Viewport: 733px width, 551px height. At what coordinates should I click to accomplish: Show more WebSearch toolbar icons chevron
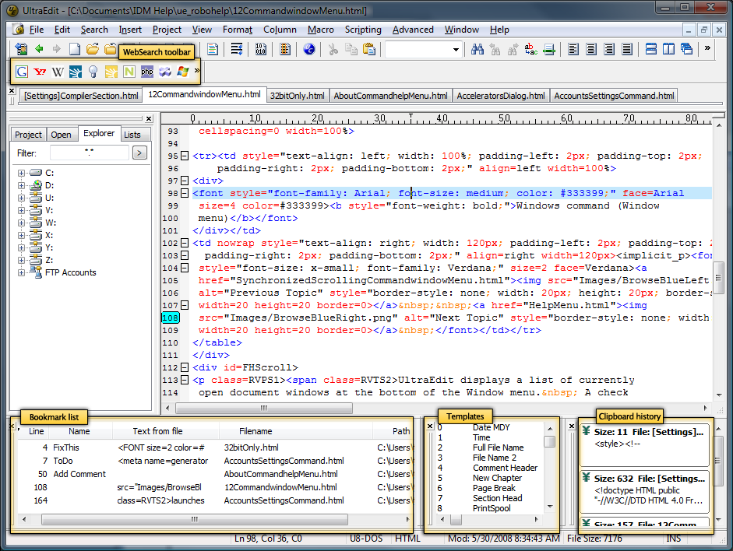(x=197, y=71)
